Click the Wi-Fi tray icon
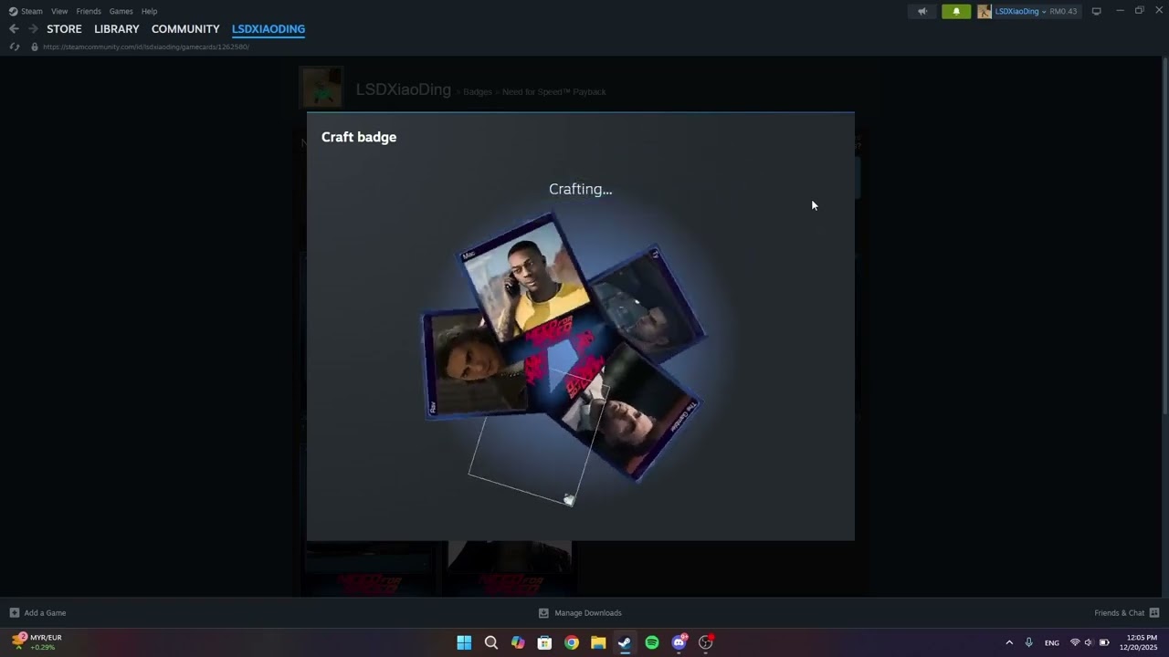This screenshot has width=1169, height=657. click(x=1075, y=642)
